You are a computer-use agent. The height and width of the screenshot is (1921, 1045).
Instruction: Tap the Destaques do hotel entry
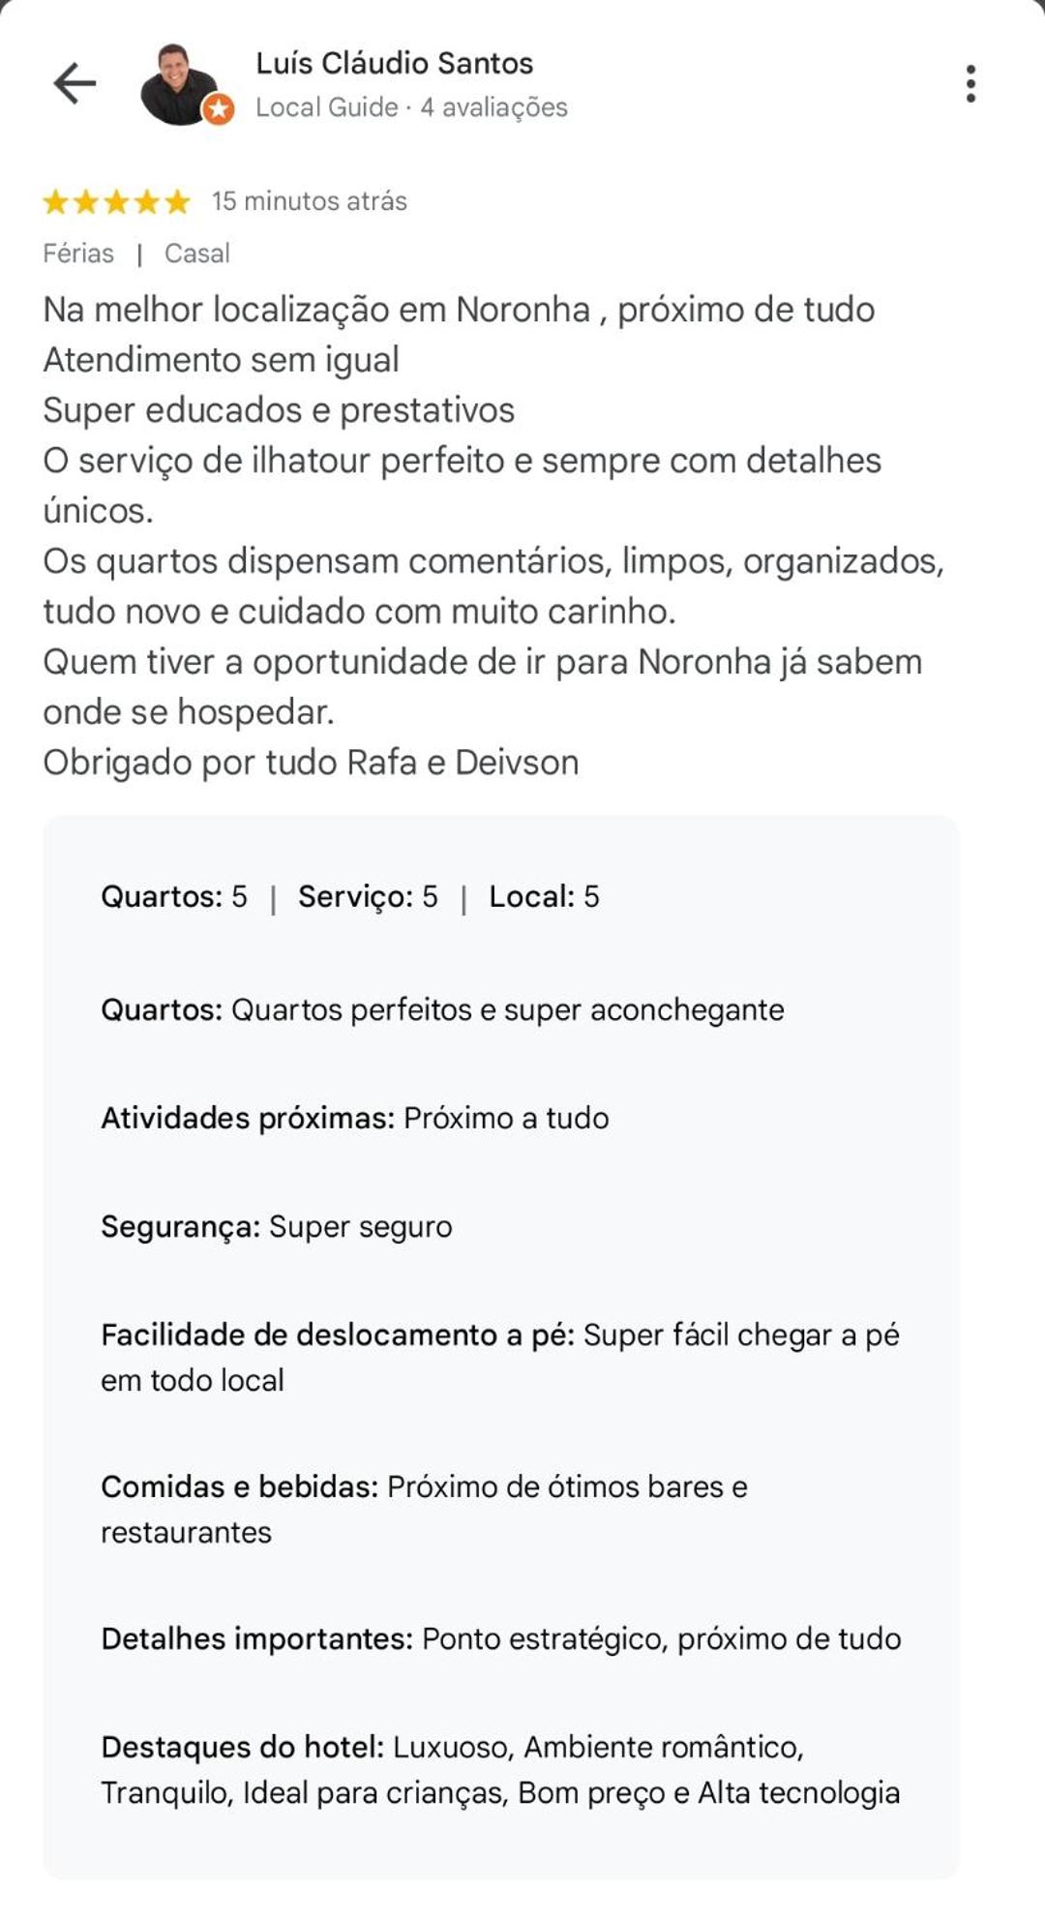500,1770
